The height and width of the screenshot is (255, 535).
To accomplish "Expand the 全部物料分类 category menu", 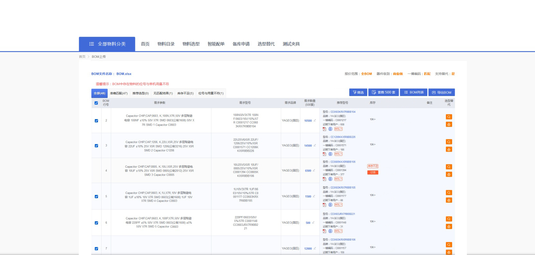I will (x=107, y=44).
